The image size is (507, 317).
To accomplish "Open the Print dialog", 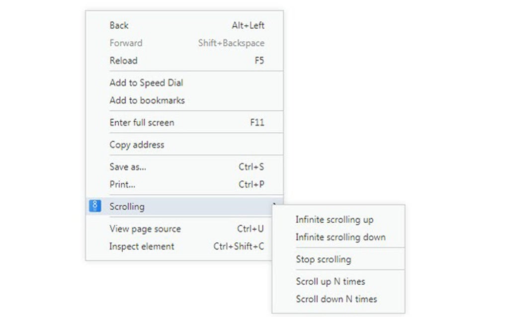I will 122,184.
